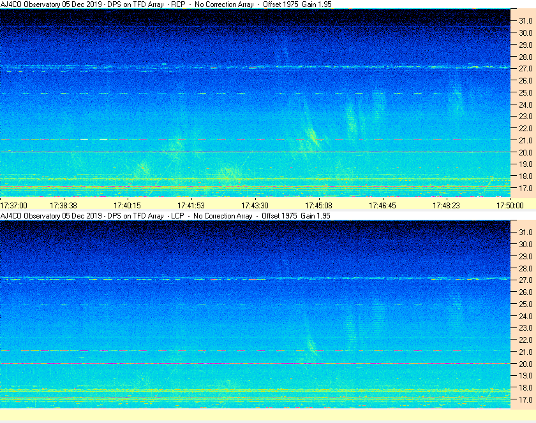Click the 22.0 frequency label on RCP plot

pyautogui.click(x=526, y=129)
